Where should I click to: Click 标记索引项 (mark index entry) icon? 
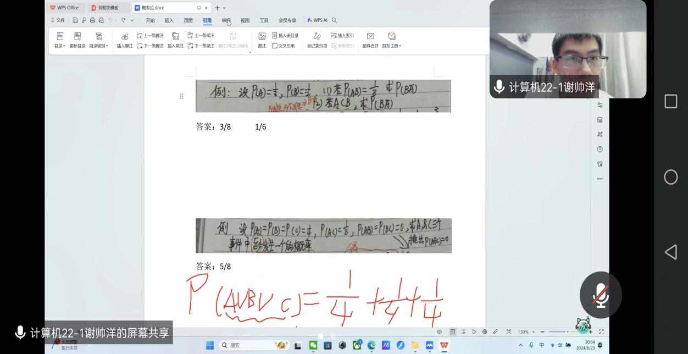coord(317,36)
